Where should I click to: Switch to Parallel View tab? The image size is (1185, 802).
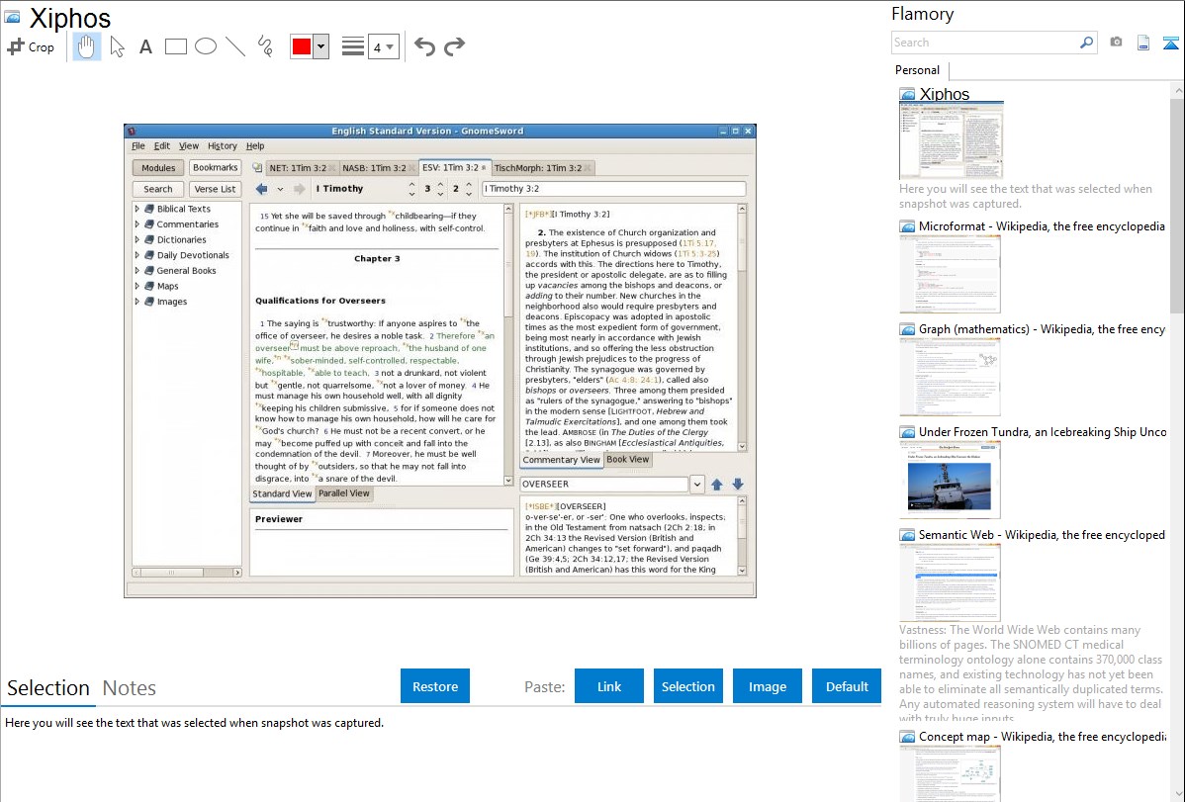tap(344, 493)
